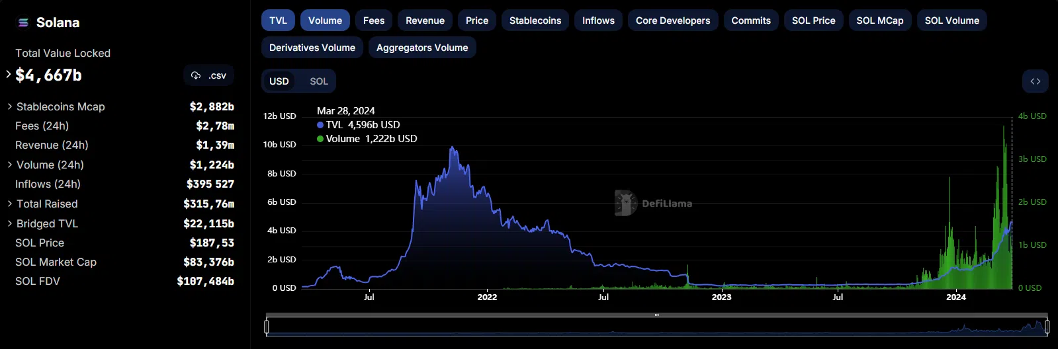Enable the Derivatives Volume series

(x=312, y=48)
